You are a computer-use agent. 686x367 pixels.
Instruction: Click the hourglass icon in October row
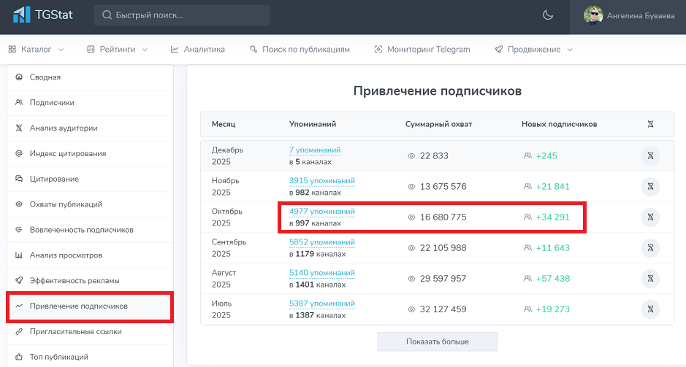click(650, 217)
